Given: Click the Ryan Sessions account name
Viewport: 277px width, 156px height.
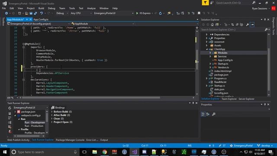Looking at the screenshot, I should click(260, 9).
